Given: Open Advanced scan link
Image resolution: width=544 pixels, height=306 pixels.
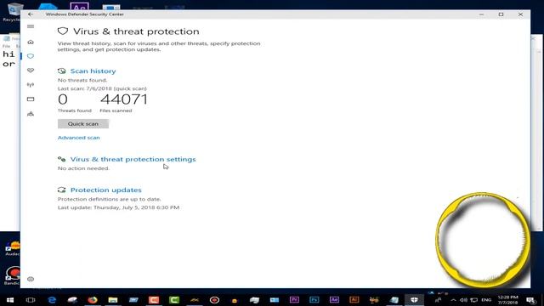Looking at the screenshot, I should 79,138.
